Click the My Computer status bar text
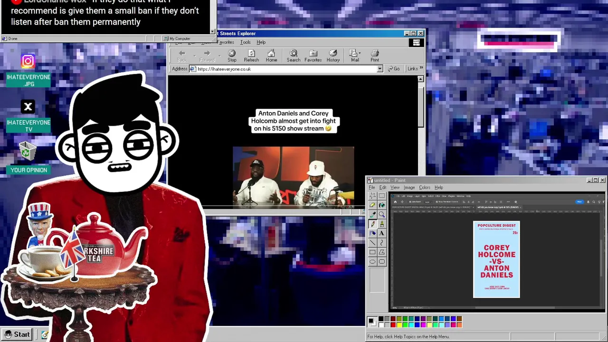The height and width of the screenshot is (342, 608). pyautogui.click(x=180, y=38)
